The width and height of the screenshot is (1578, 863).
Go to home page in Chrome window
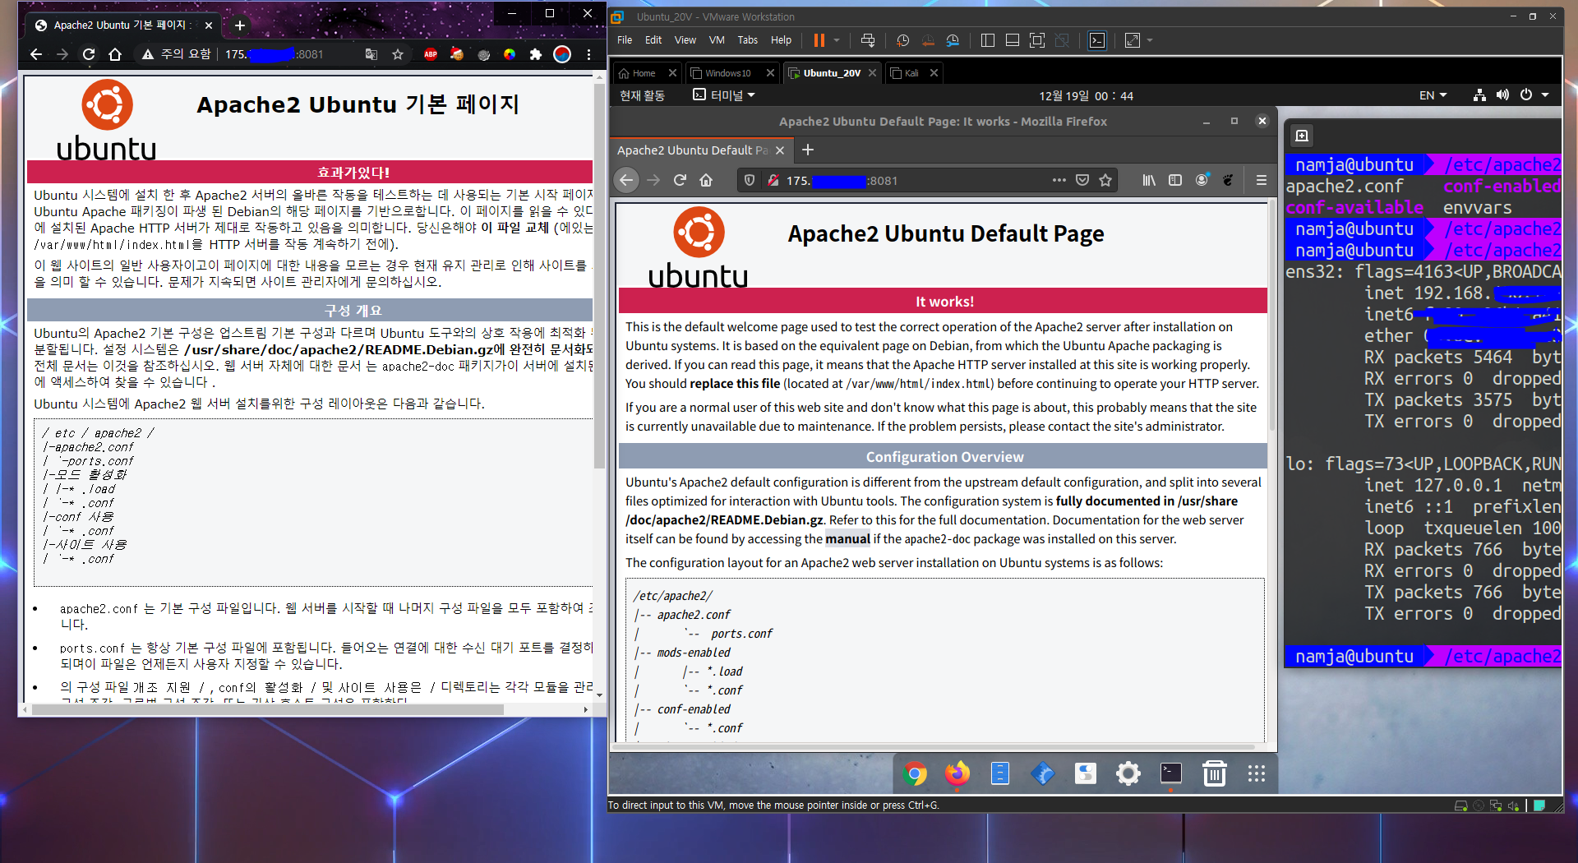click(115, 54)
